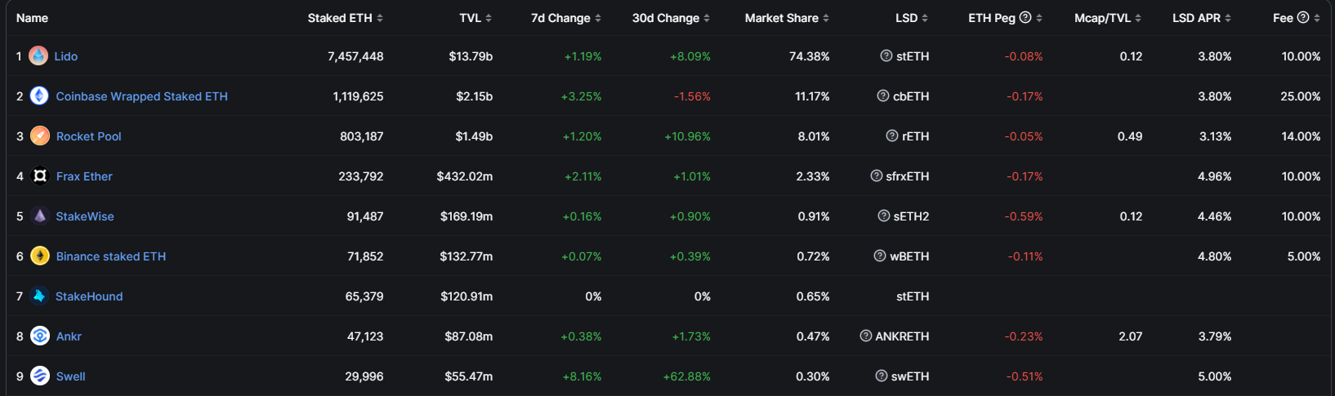Screen dimensions: 1335x396
Task: Click the Binance staked ETH logo
Action: click(x=40, y=256)
